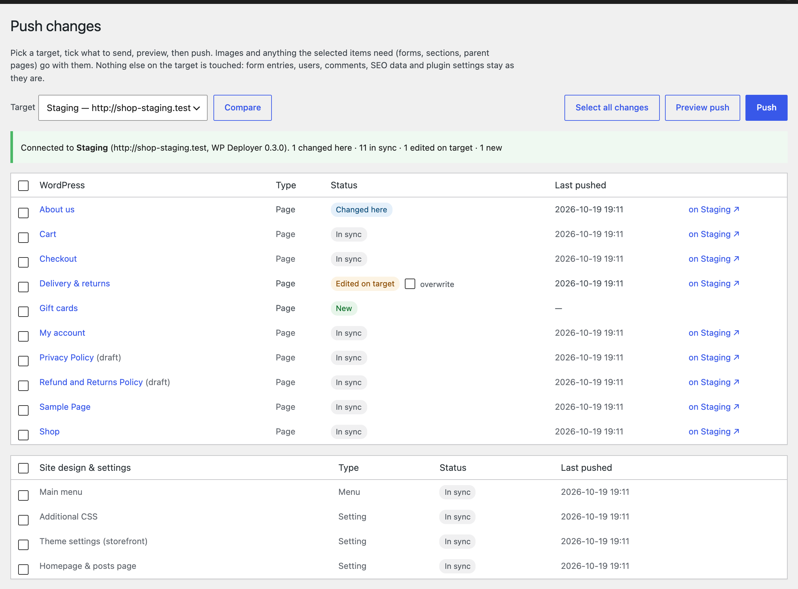Open Shop on Staging link
Viewport: 798px width, 589px height.
(714, 432)
